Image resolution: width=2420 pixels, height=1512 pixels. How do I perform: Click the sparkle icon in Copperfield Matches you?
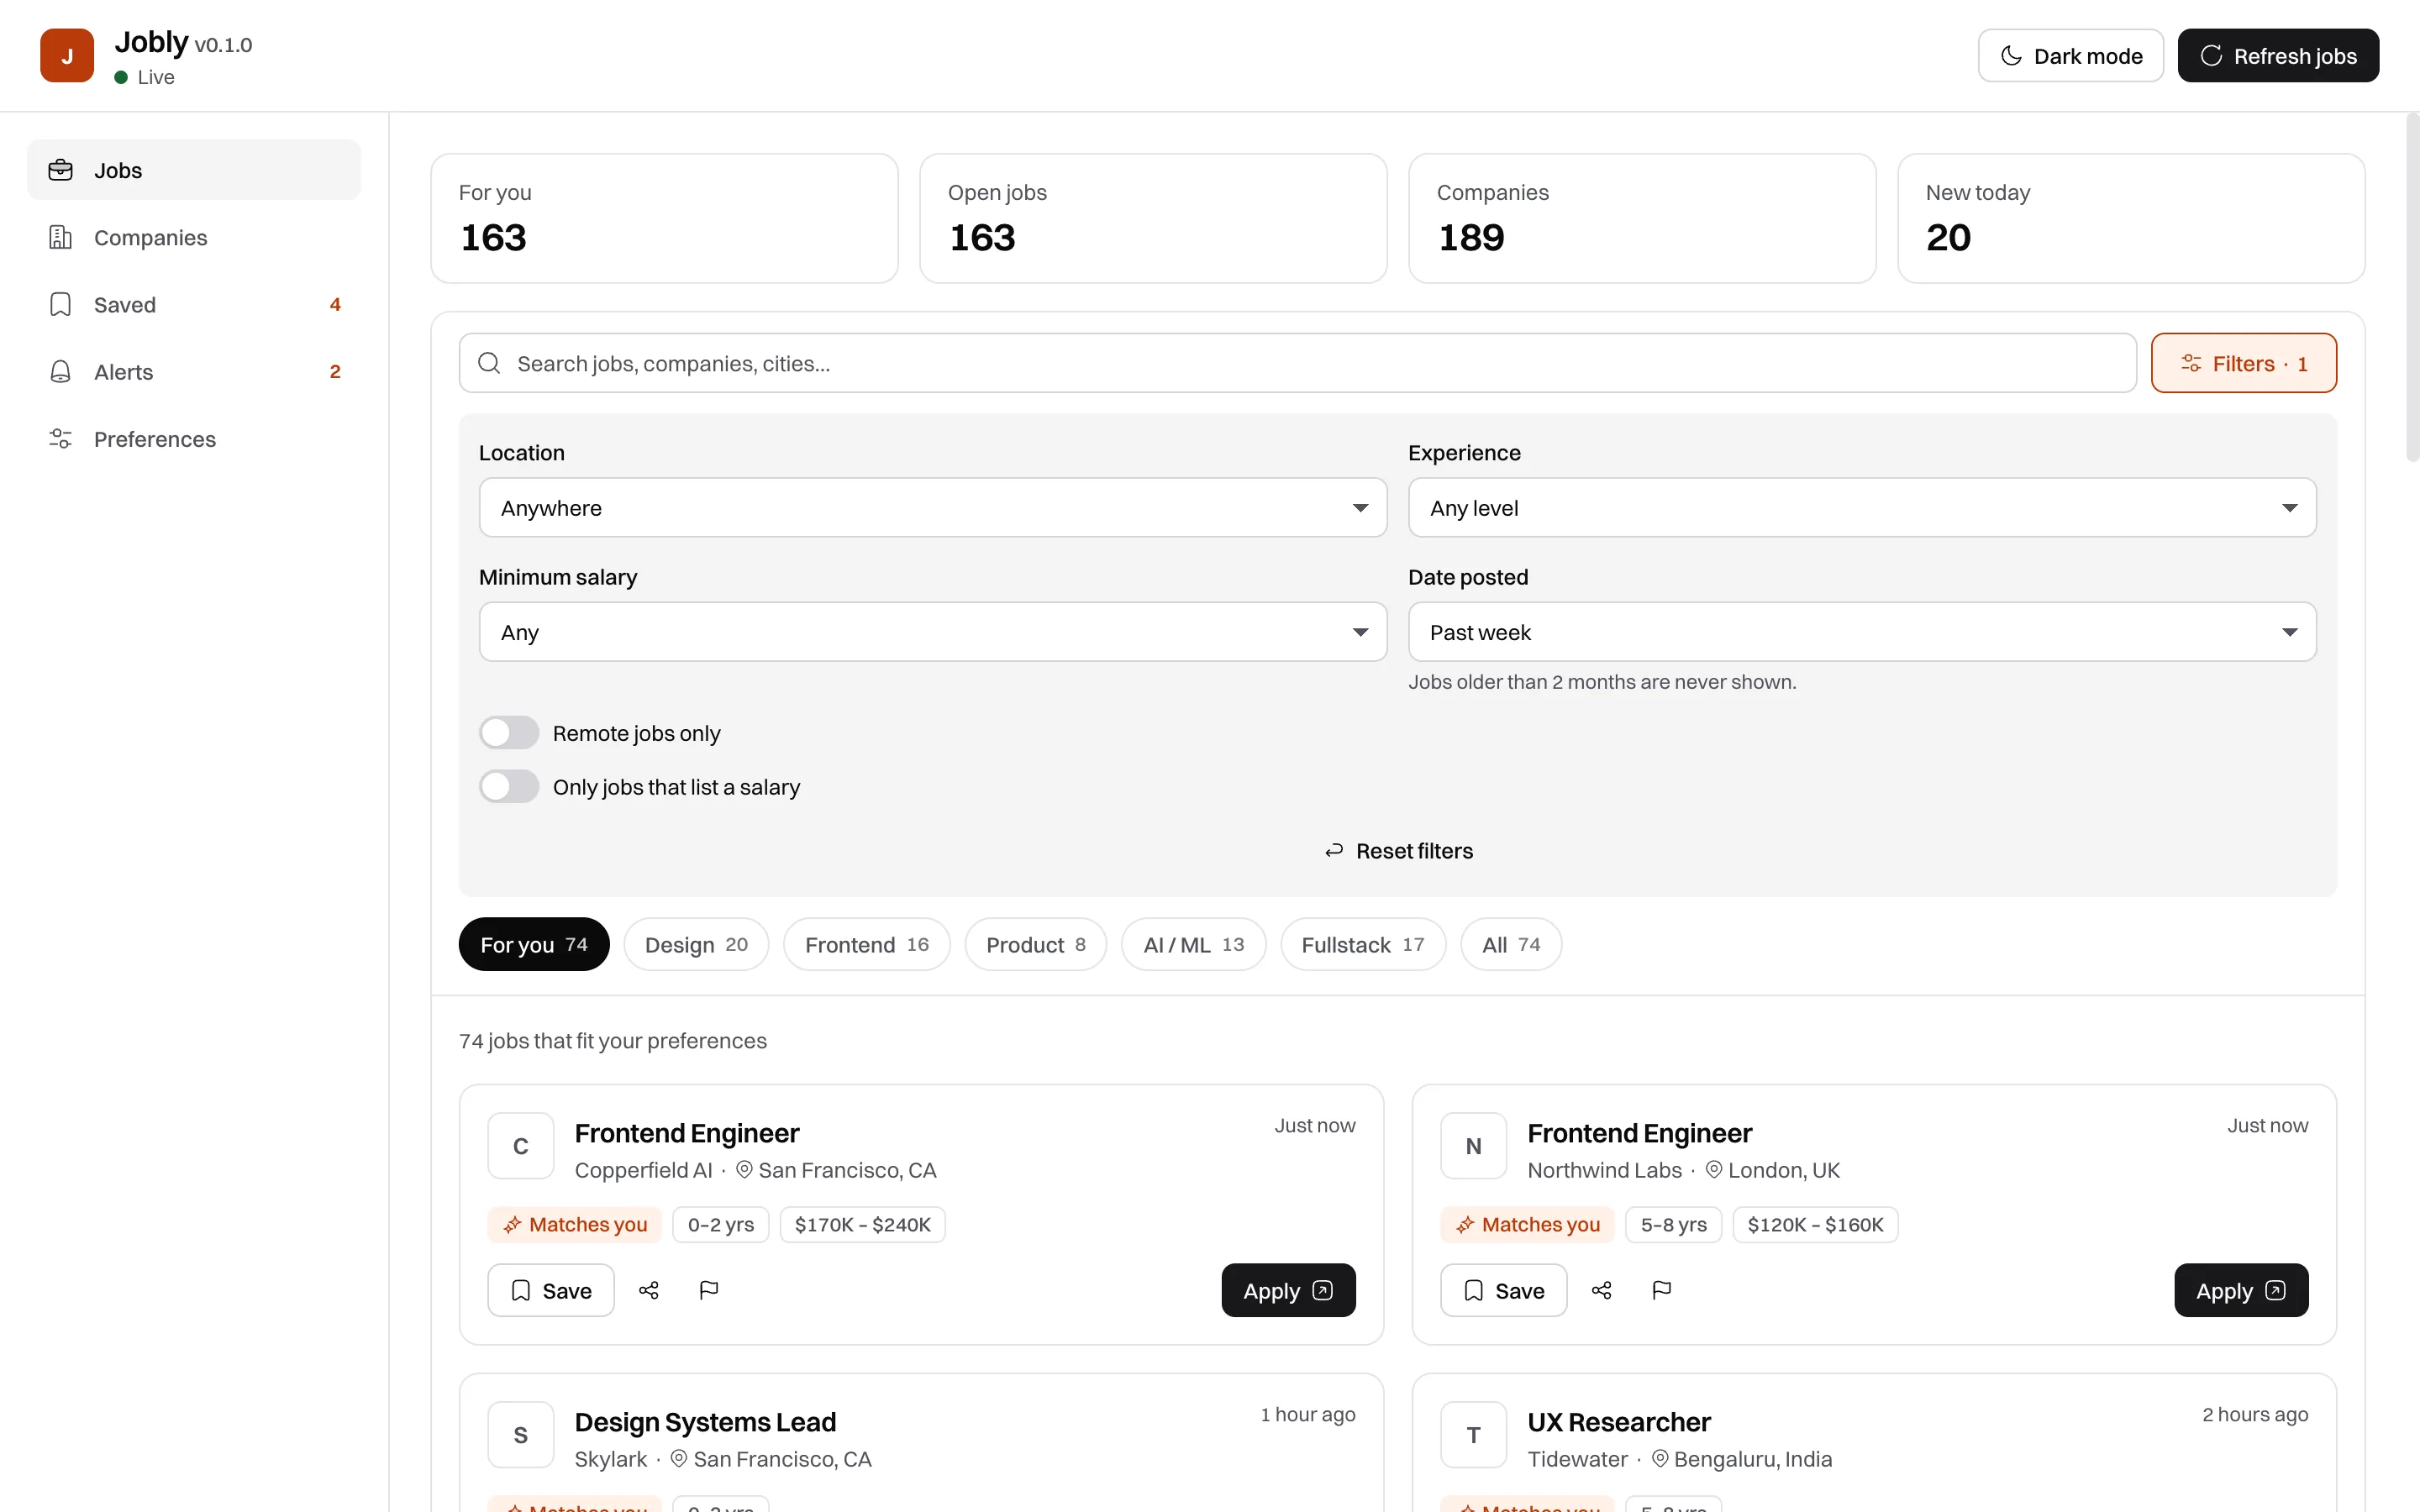pos(512,1224)
